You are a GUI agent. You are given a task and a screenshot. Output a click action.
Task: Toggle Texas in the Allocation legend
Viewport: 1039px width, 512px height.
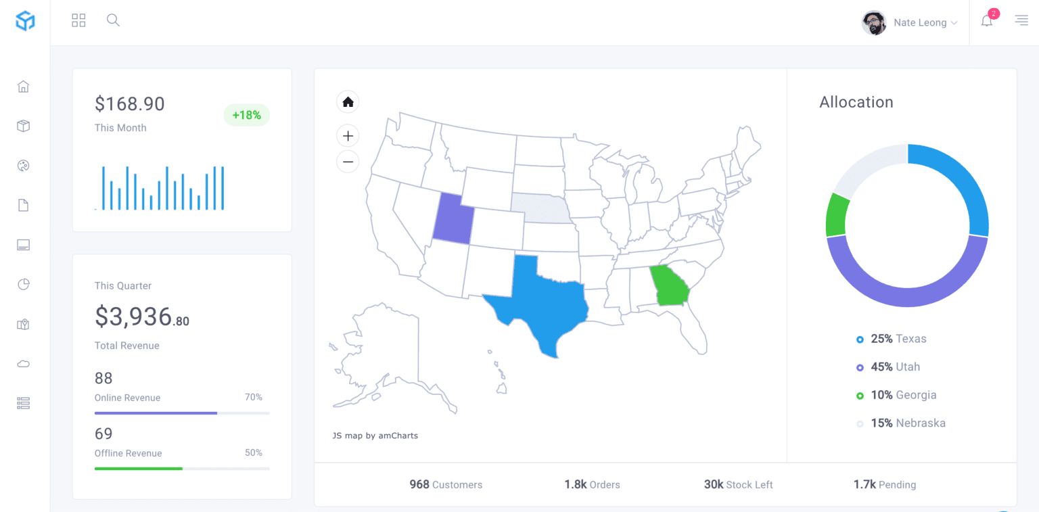point(899,339)
